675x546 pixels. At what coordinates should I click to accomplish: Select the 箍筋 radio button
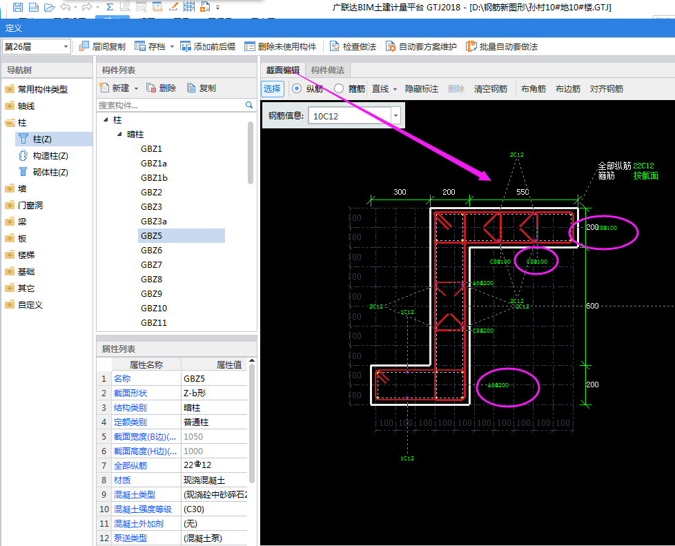pyautogui.click(x=339, y=89)
